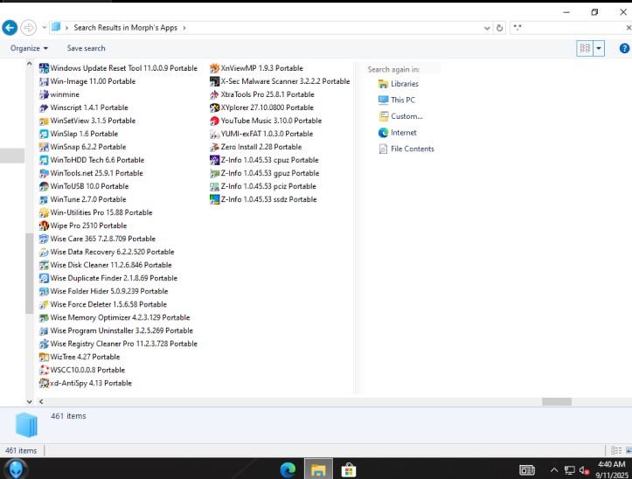The height and width of the screenshot is (479, 632).
Task: Click Save search in the toolbar
Action: 86,48
